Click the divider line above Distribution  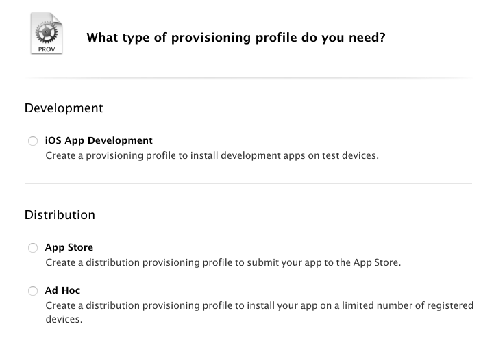click(248, 184)
